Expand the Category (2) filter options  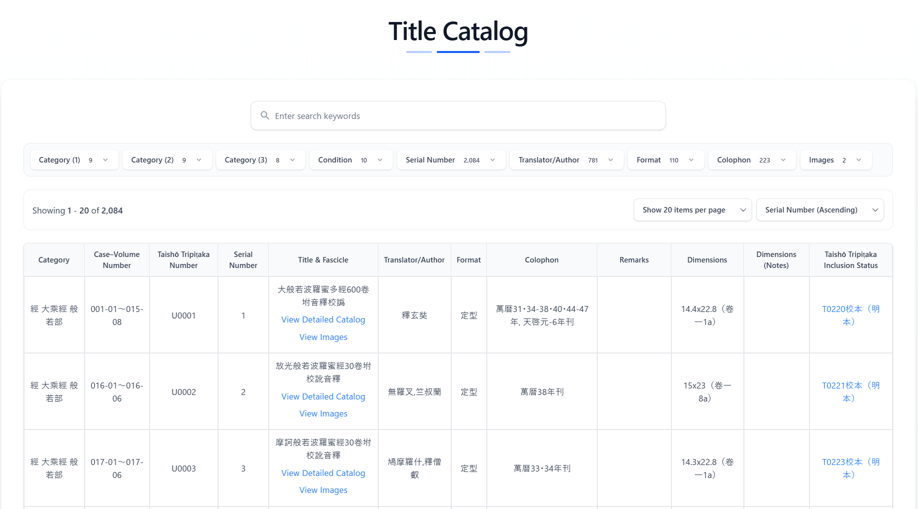pos(167,159)
